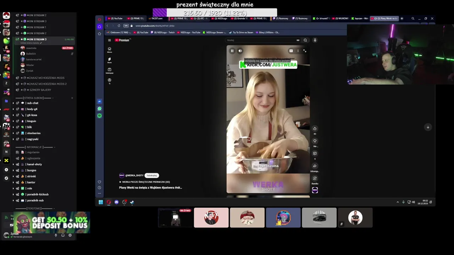Screen dimensions: 454x255
Task: Open the comments on this Short
Action: (x=315, y=153)
